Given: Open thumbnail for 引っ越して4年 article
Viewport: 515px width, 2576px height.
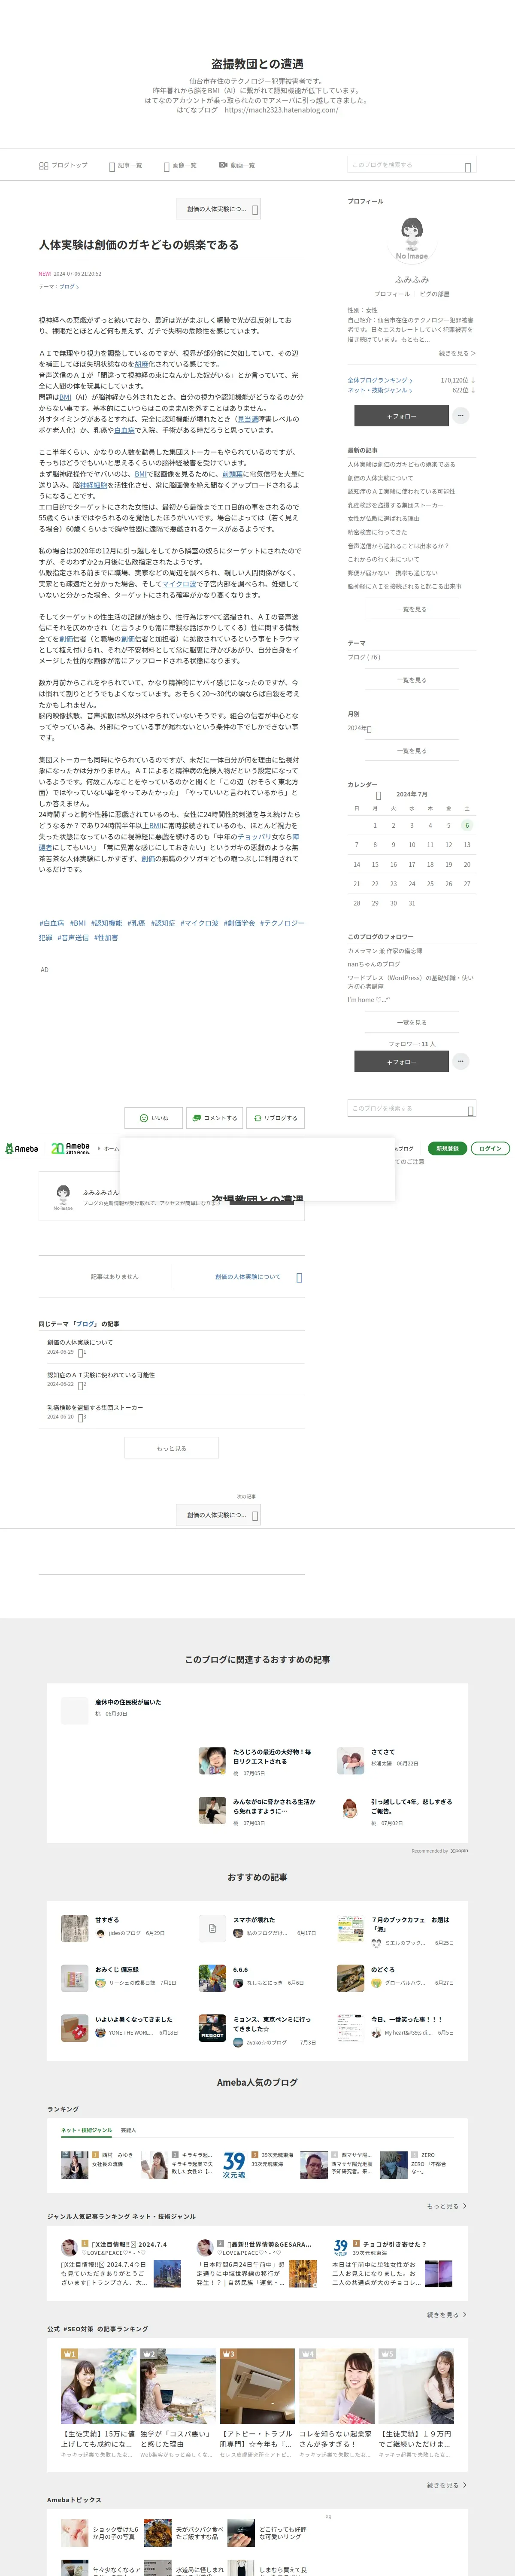Looking at the screenshot, I should 350,1810.
